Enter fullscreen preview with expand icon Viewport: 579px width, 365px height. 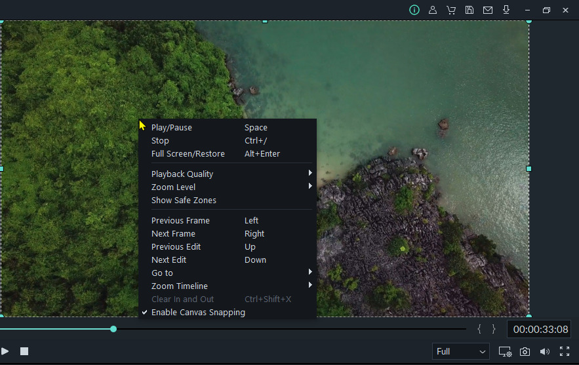[564, 352]
